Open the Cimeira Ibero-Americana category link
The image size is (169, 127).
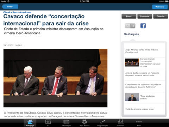pos(17,12)
